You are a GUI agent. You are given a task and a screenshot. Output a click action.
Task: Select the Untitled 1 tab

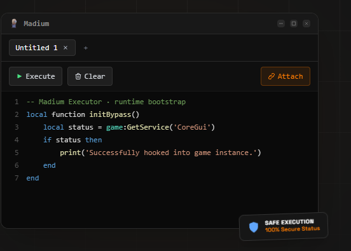[x=42, y=48]
